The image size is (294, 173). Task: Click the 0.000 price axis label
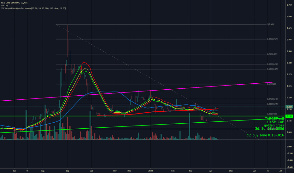pos(289,147)
